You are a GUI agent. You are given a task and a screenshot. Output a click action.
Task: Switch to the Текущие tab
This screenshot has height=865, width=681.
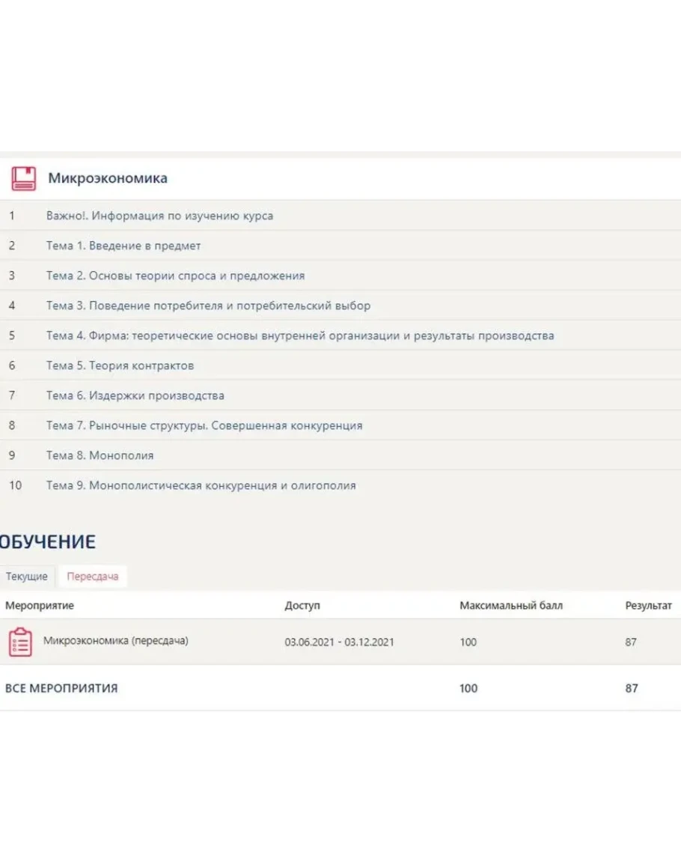(27, 577)
